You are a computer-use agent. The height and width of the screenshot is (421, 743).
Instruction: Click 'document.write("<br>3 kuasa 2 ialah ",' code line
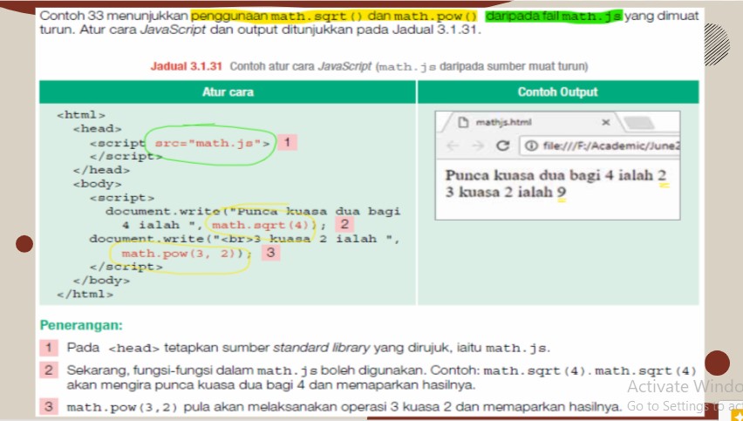(x=244, y=239)
